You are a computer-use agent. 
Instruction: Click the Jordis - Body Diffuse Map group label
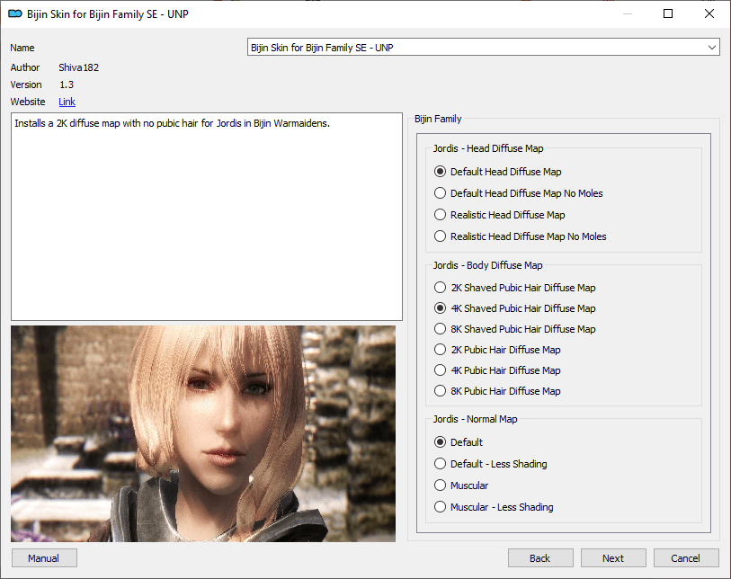tap(487, 265)
